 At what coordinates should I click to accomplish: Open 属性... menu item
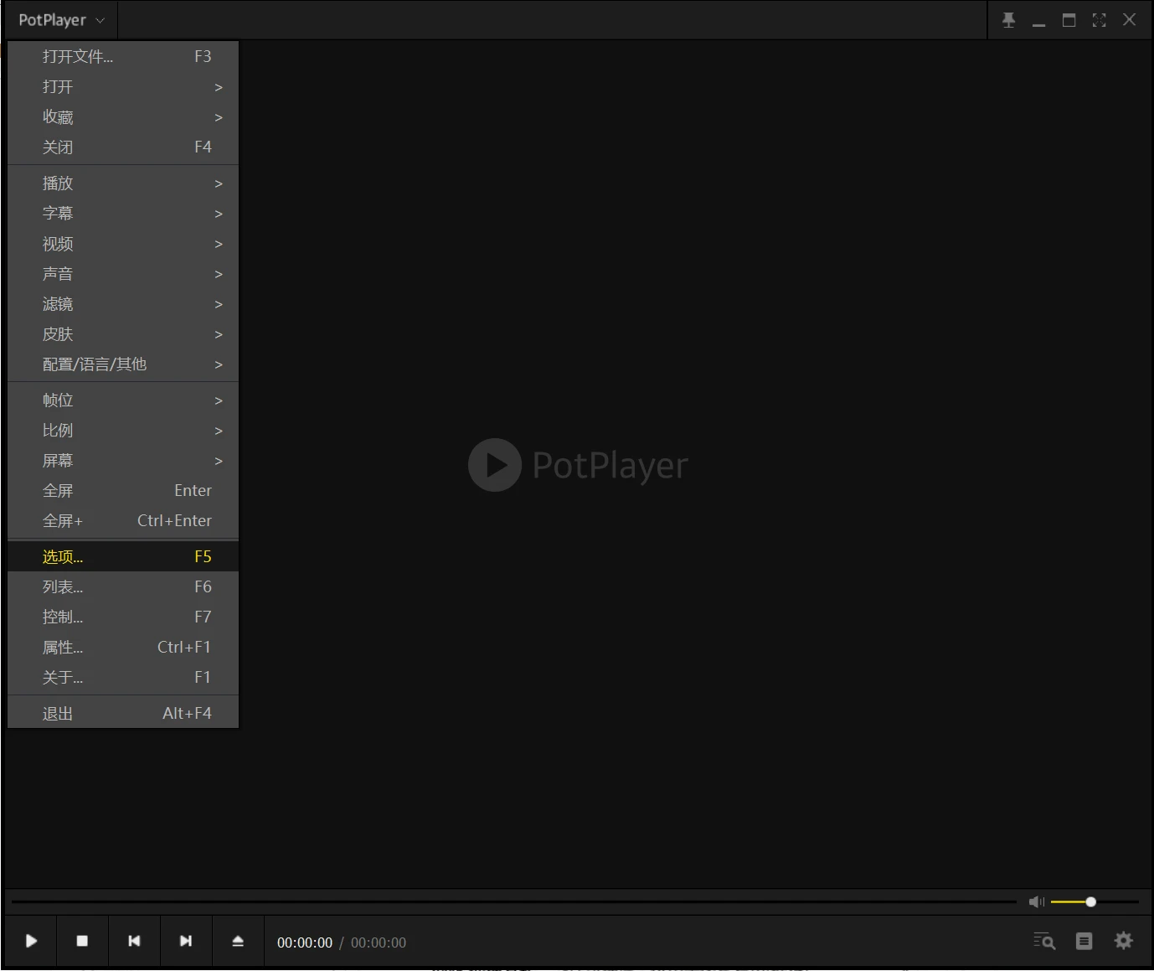[x=123, y=647]
